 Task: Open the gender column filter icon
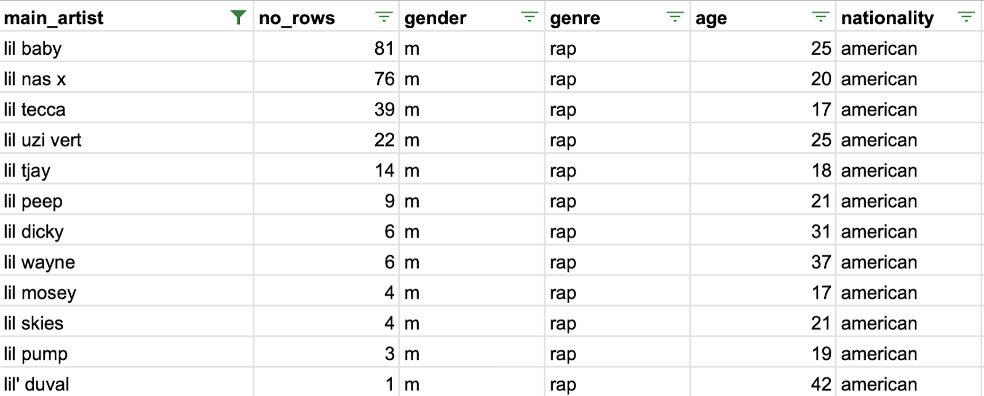coord(530,17)
